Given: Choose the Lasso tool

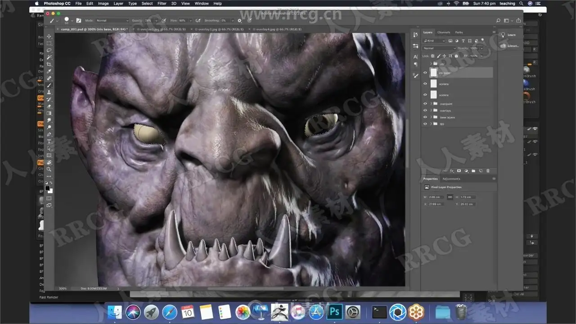Looking at the screenshot, I should pyautogui.click(x=49, y=50).
